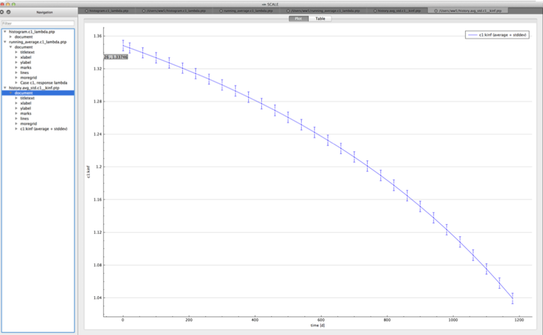Expand the document node under histogram.c1_lambda.ptp

(11, 37)
